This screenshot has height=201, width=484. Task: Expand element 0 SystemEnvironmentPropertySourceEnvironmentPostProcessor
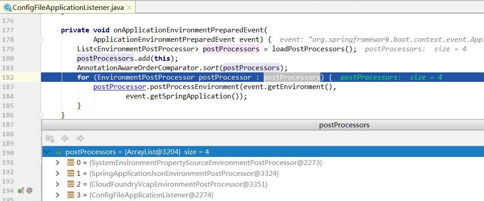(x=57, y=162)
